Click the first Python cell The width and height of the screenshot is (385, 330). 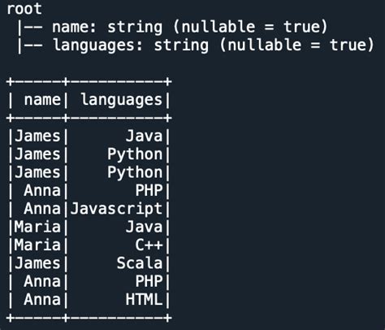(x=135, y=154)
